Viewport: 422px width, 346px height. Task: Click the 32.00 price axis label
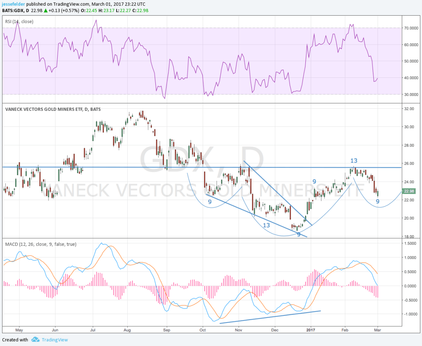coord(409,109)
